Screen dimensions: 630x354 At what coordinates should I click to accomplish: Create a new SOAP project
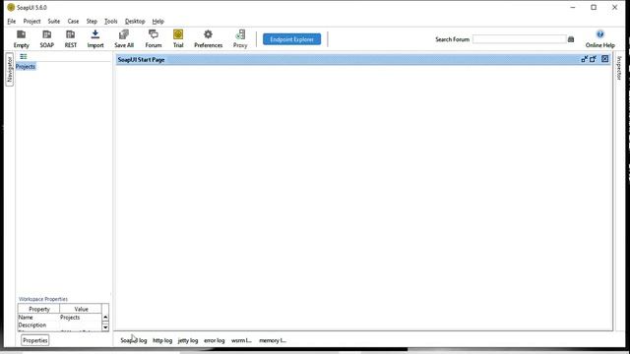pyautogui.click(x=46, y=39)
